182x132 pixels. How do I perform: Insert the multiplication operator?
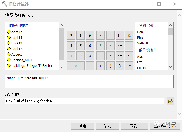click(100, 46)
